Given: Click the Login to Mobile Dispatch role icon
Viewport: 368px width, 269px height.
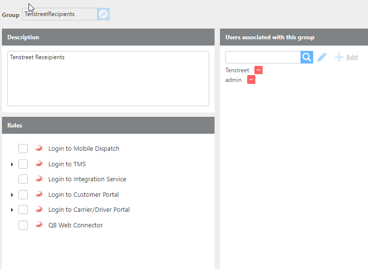Looking at the screenshot, I should 39,149.
